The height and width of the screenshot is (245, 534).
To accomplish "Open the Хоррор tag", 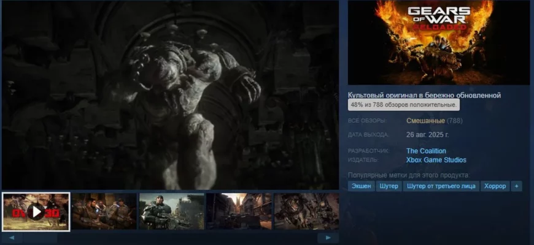I will click(x=495, y=186).
